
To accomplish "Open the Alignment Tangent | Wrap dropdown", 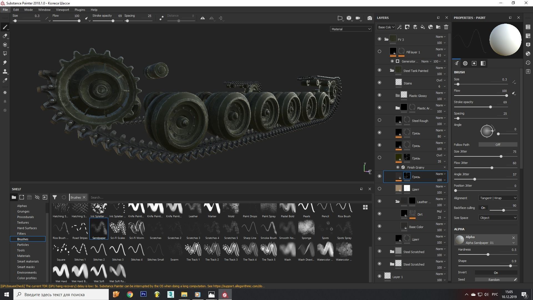I will tap(497, 198).
